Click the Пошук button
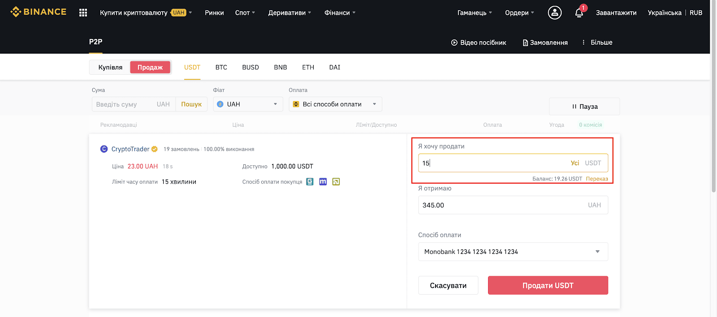The width and height of the screenshot is (717, 317). coord(191,104)
